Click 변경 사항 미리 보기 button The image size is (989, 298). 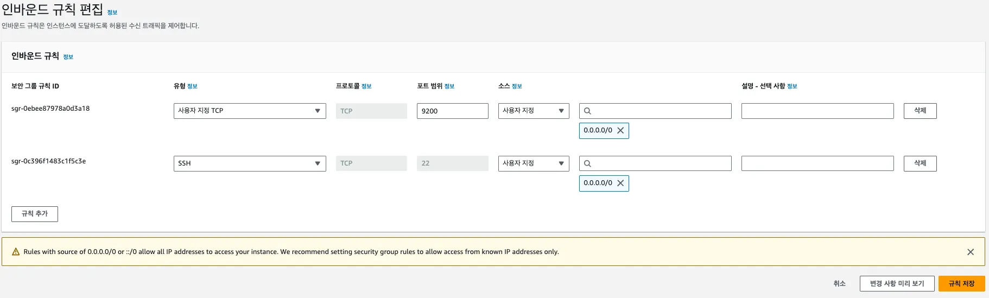(x=897, y=284)
